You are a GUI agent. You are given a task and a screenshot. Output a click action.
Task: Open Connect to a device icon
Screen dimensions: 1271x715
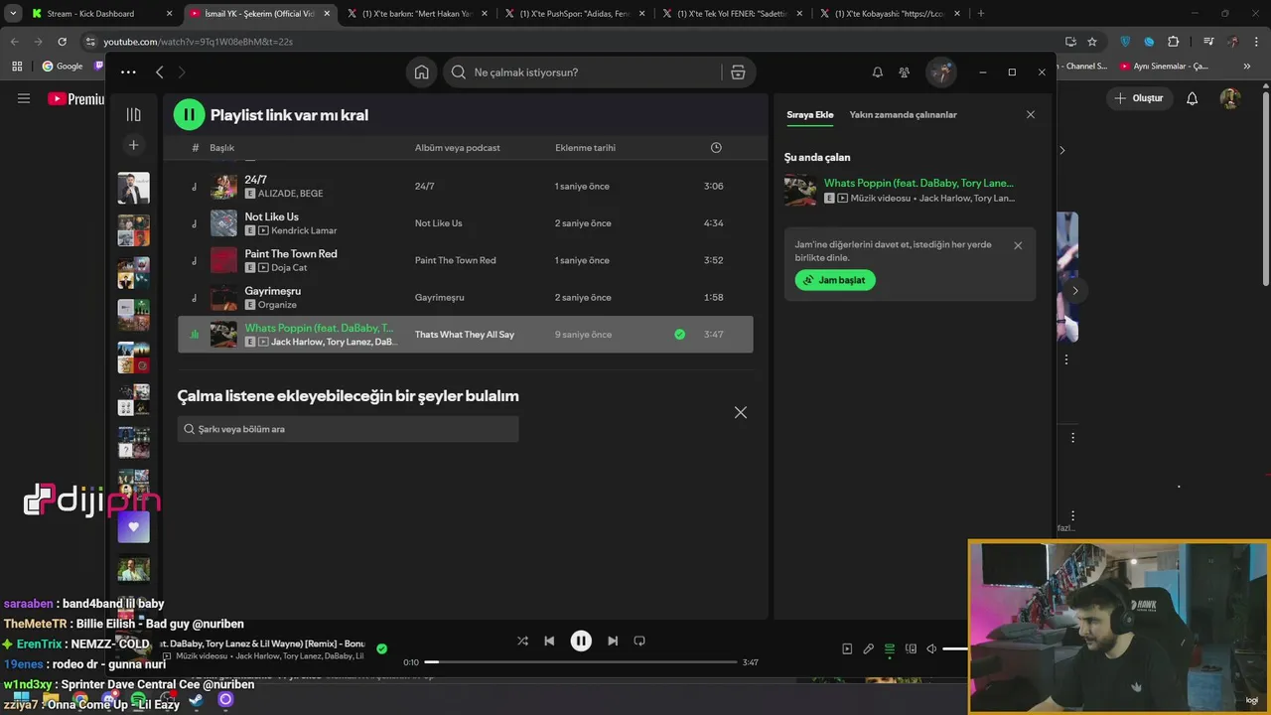click(911, 649)
